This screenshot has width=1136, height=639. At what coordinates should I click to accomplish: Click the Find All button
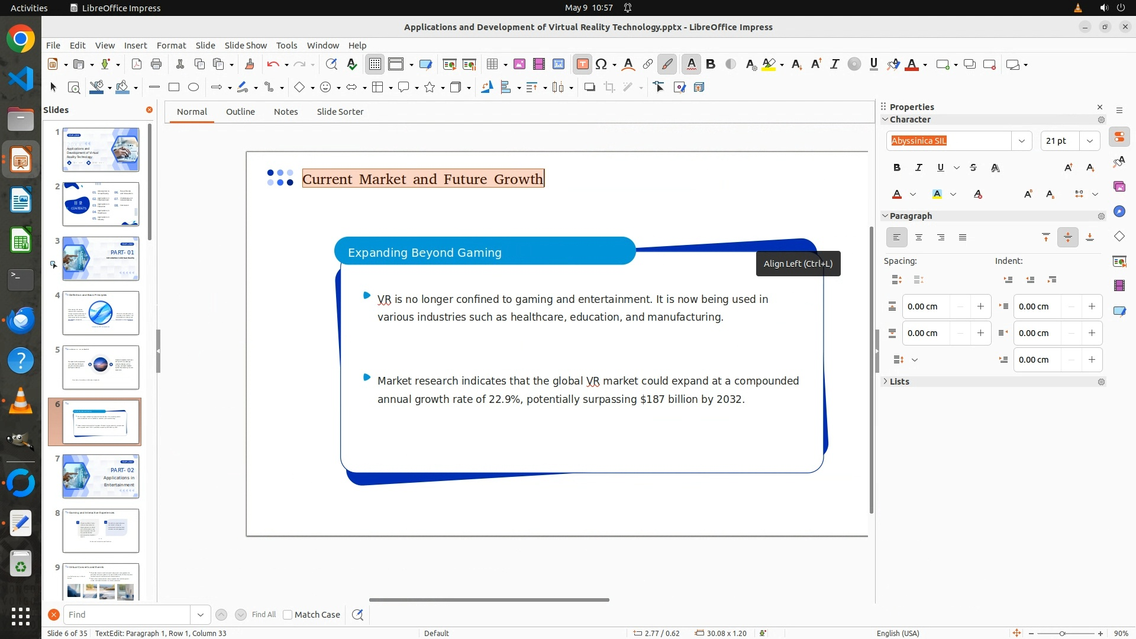[264, 615]
